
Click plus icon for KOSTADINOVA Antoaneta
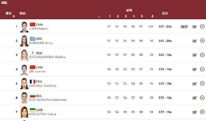tap(202, 98)
